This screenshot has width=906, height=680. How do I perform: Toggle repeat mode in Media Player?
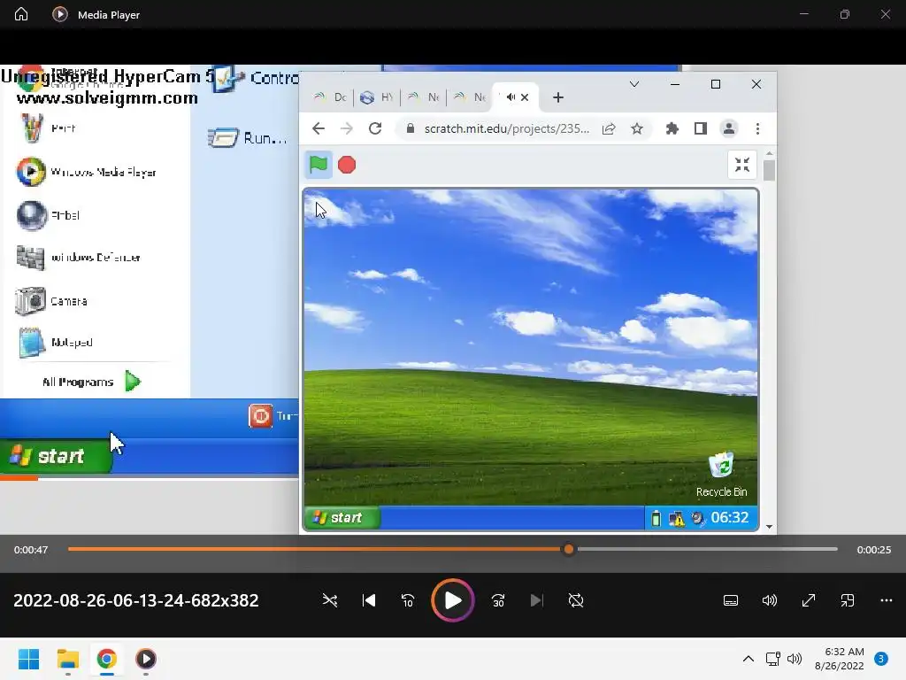tap(575, 600)
